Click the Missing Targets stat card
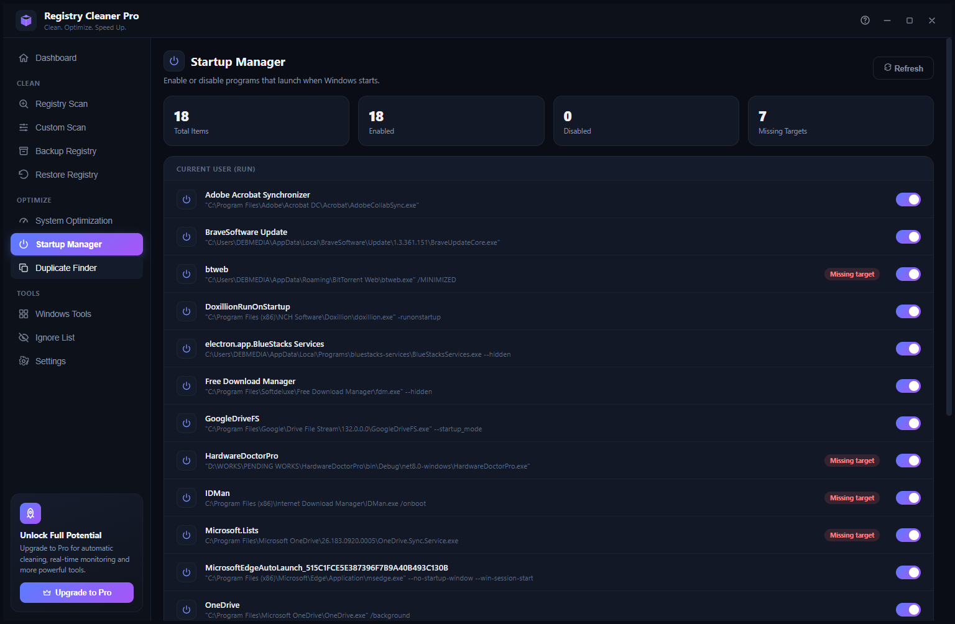 coord(841,121)
